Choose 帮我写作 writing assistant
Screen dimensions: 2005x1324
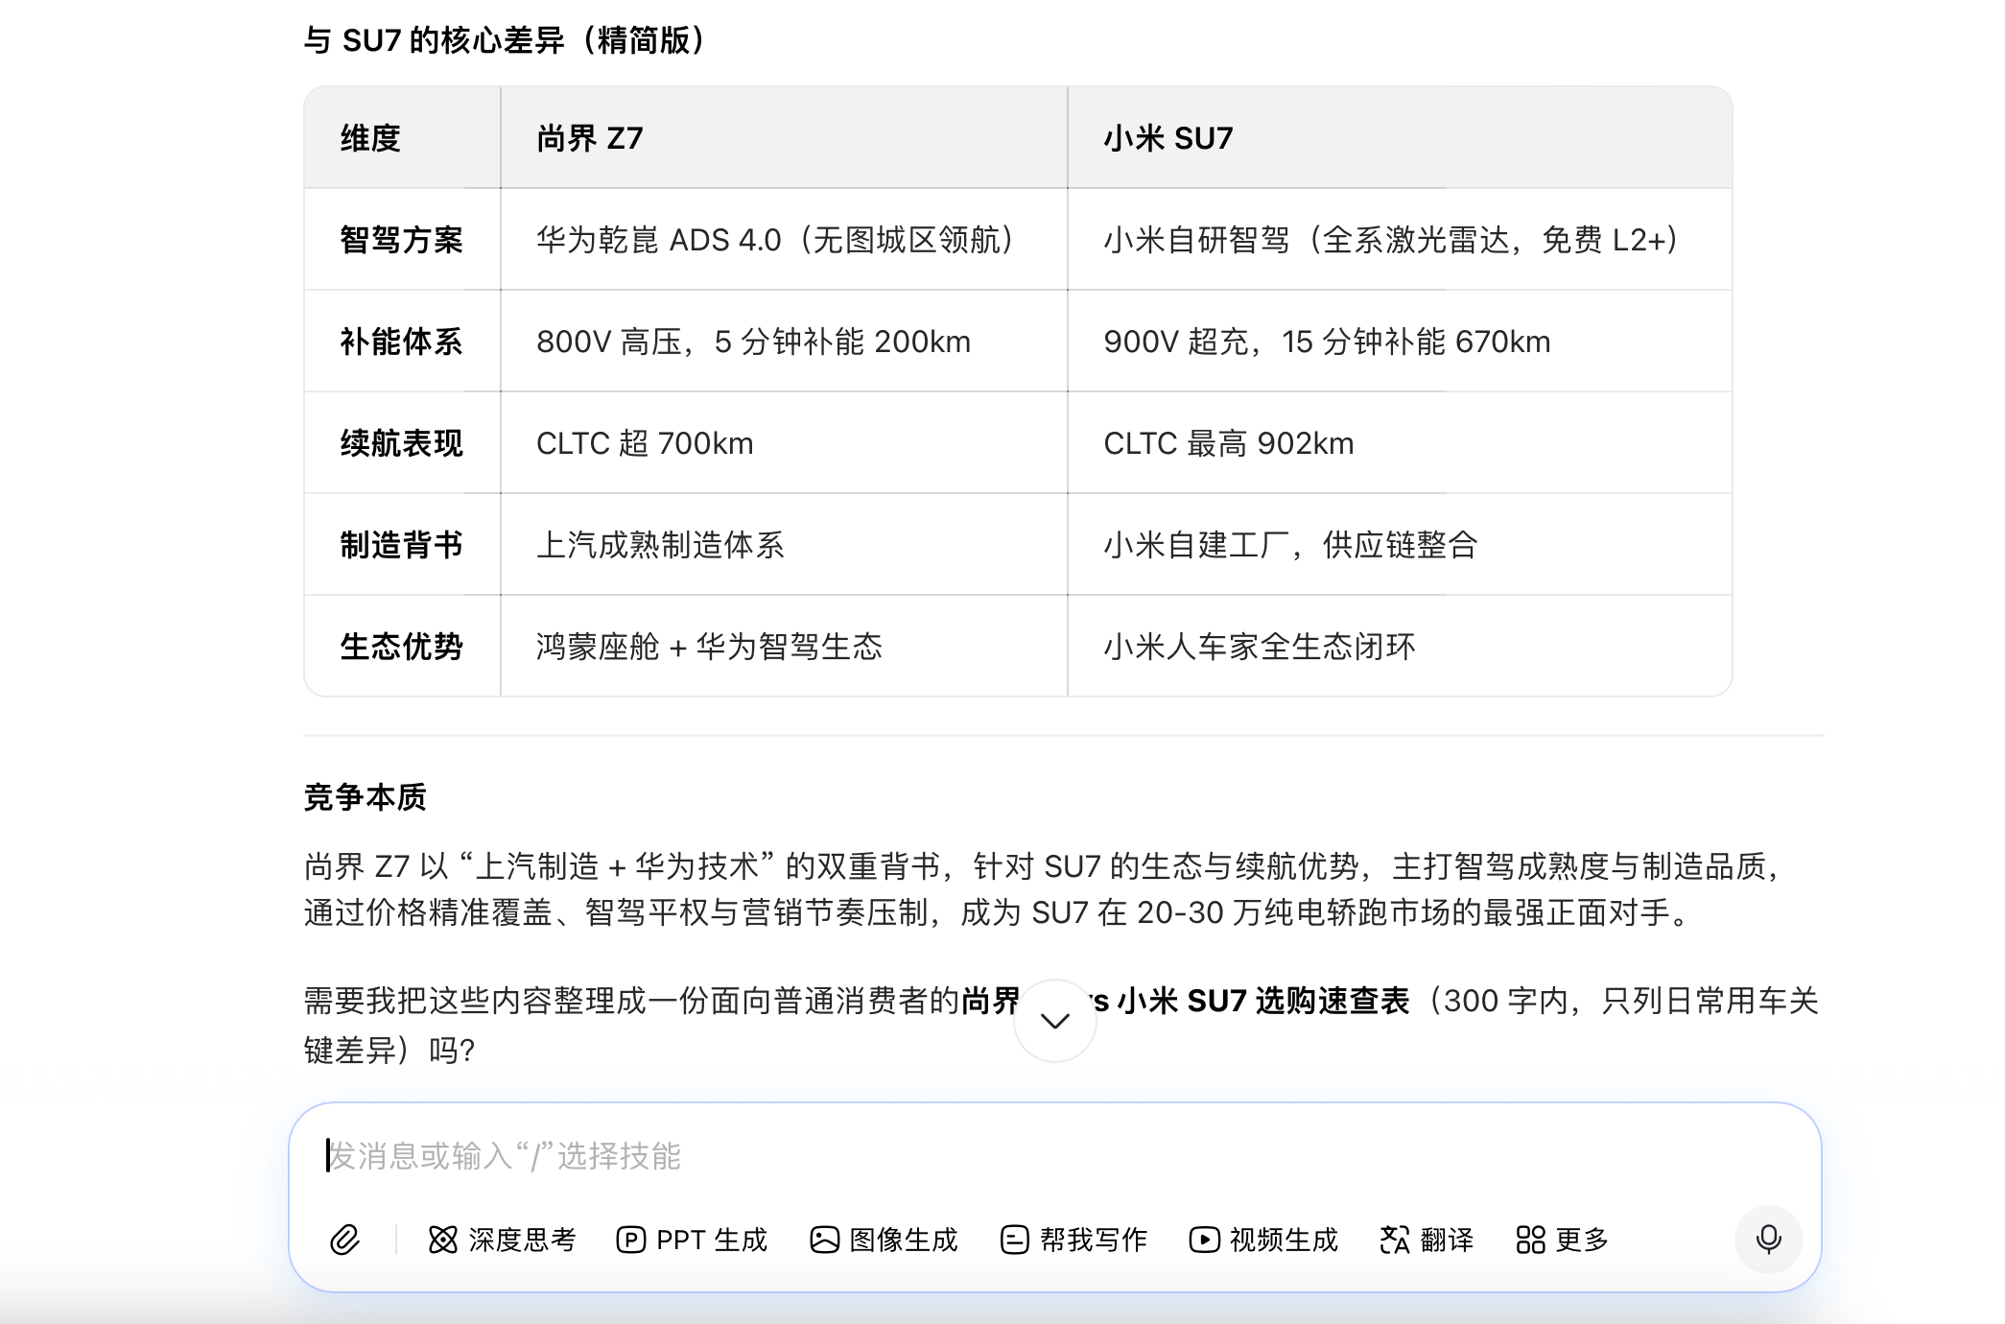click(1073, 1240)
